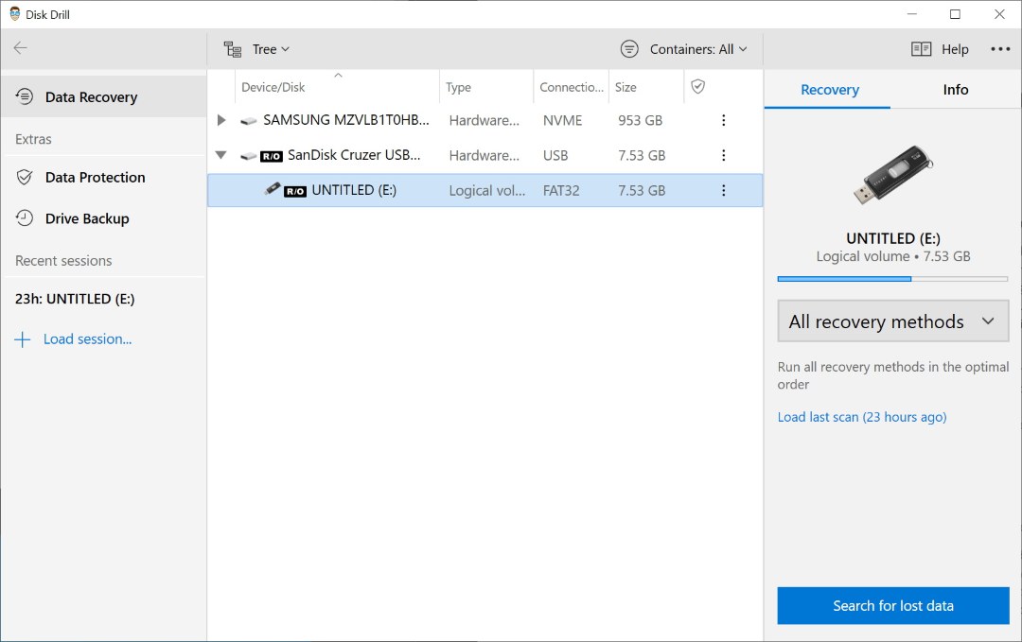
Task: Sort by Size column header
Action: 626,87
